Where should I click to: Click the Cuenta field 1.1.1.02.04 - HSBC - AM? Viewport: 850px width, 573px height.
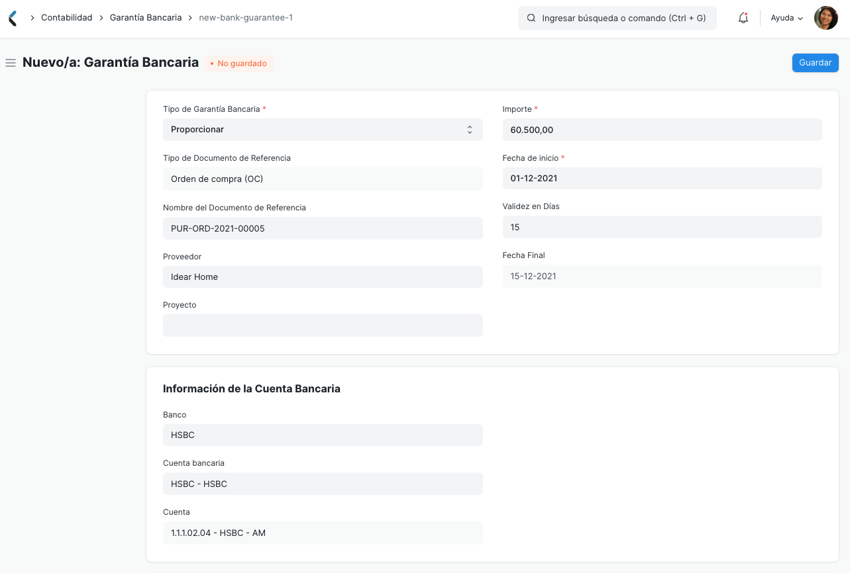[x=323, y=533]
